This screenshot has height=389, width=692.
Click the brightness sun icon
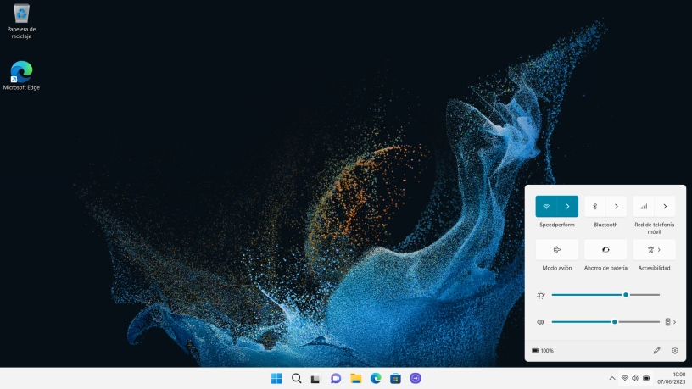pyautogui.click(x=541, y=295)
